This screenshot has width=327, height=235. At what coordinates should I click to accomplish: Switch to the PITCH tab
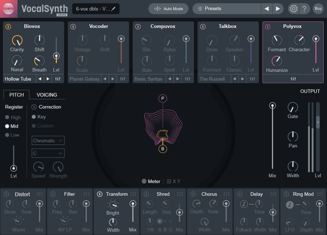coord(16,95)
